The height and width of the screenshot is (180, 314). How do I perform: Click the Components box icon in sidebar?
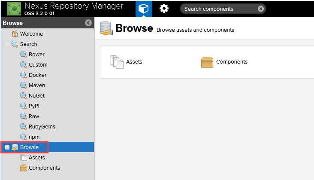pyautogui.click(x=24, y=168)
